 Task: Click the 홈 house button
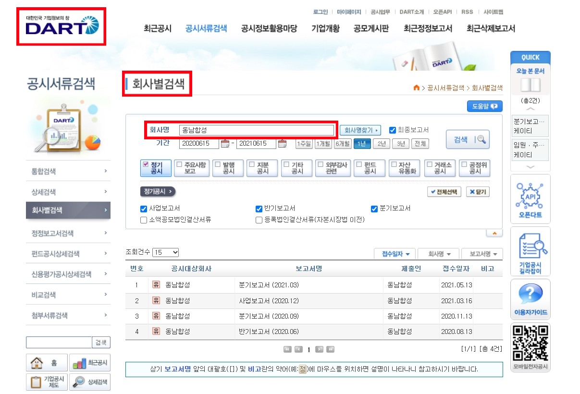(47, 363)
